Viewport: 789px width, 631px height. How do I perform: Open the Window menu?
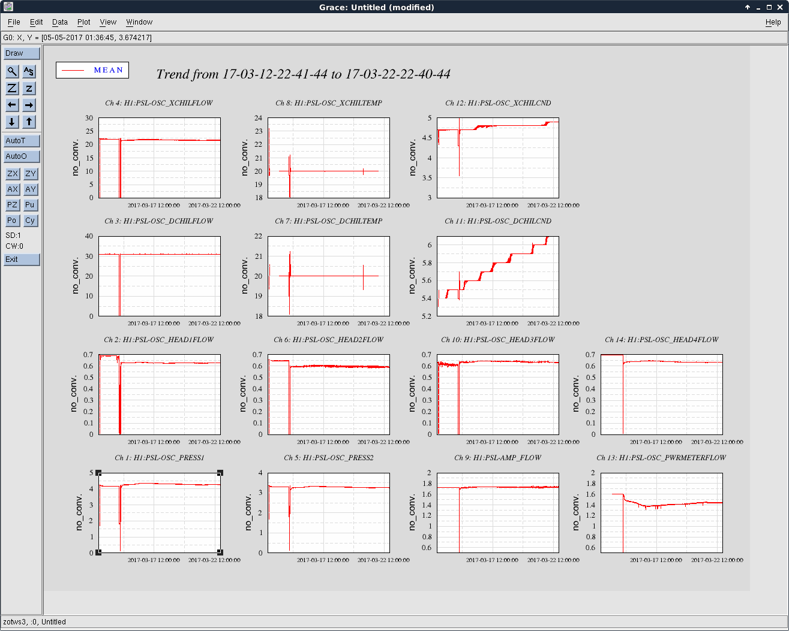(139, 22)
